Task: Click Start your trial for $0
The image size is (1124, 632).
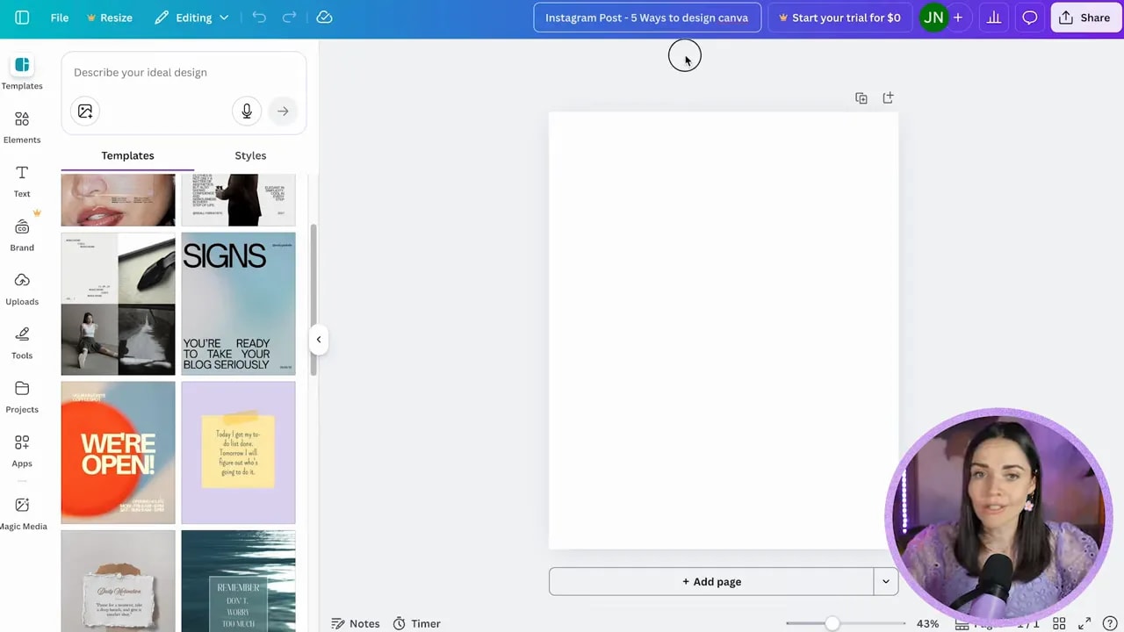Action: [x=839, y=17]
